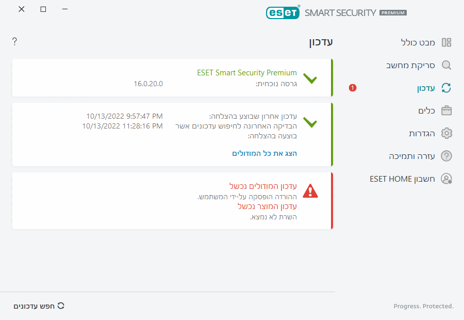464x320 pixels.
Task: Click the ESET logo in the header
Action: pos(283,12)
